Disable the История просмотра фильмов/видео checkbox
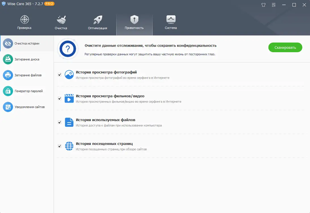The image size is (310, 213). click(59, 98)
